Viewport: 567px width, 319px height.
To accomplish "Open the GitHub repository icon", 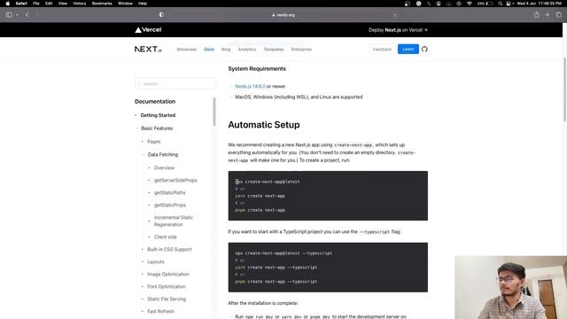I will (x=424, y=49).
